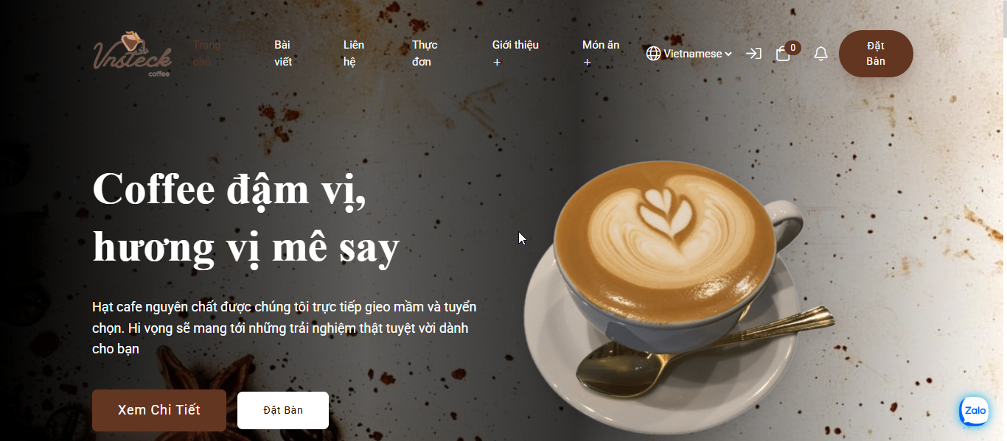Click the Vnsteck coffee logo
Viewport: 1007px width, 441px height.
pyautogui.click(x=133, y=54)
